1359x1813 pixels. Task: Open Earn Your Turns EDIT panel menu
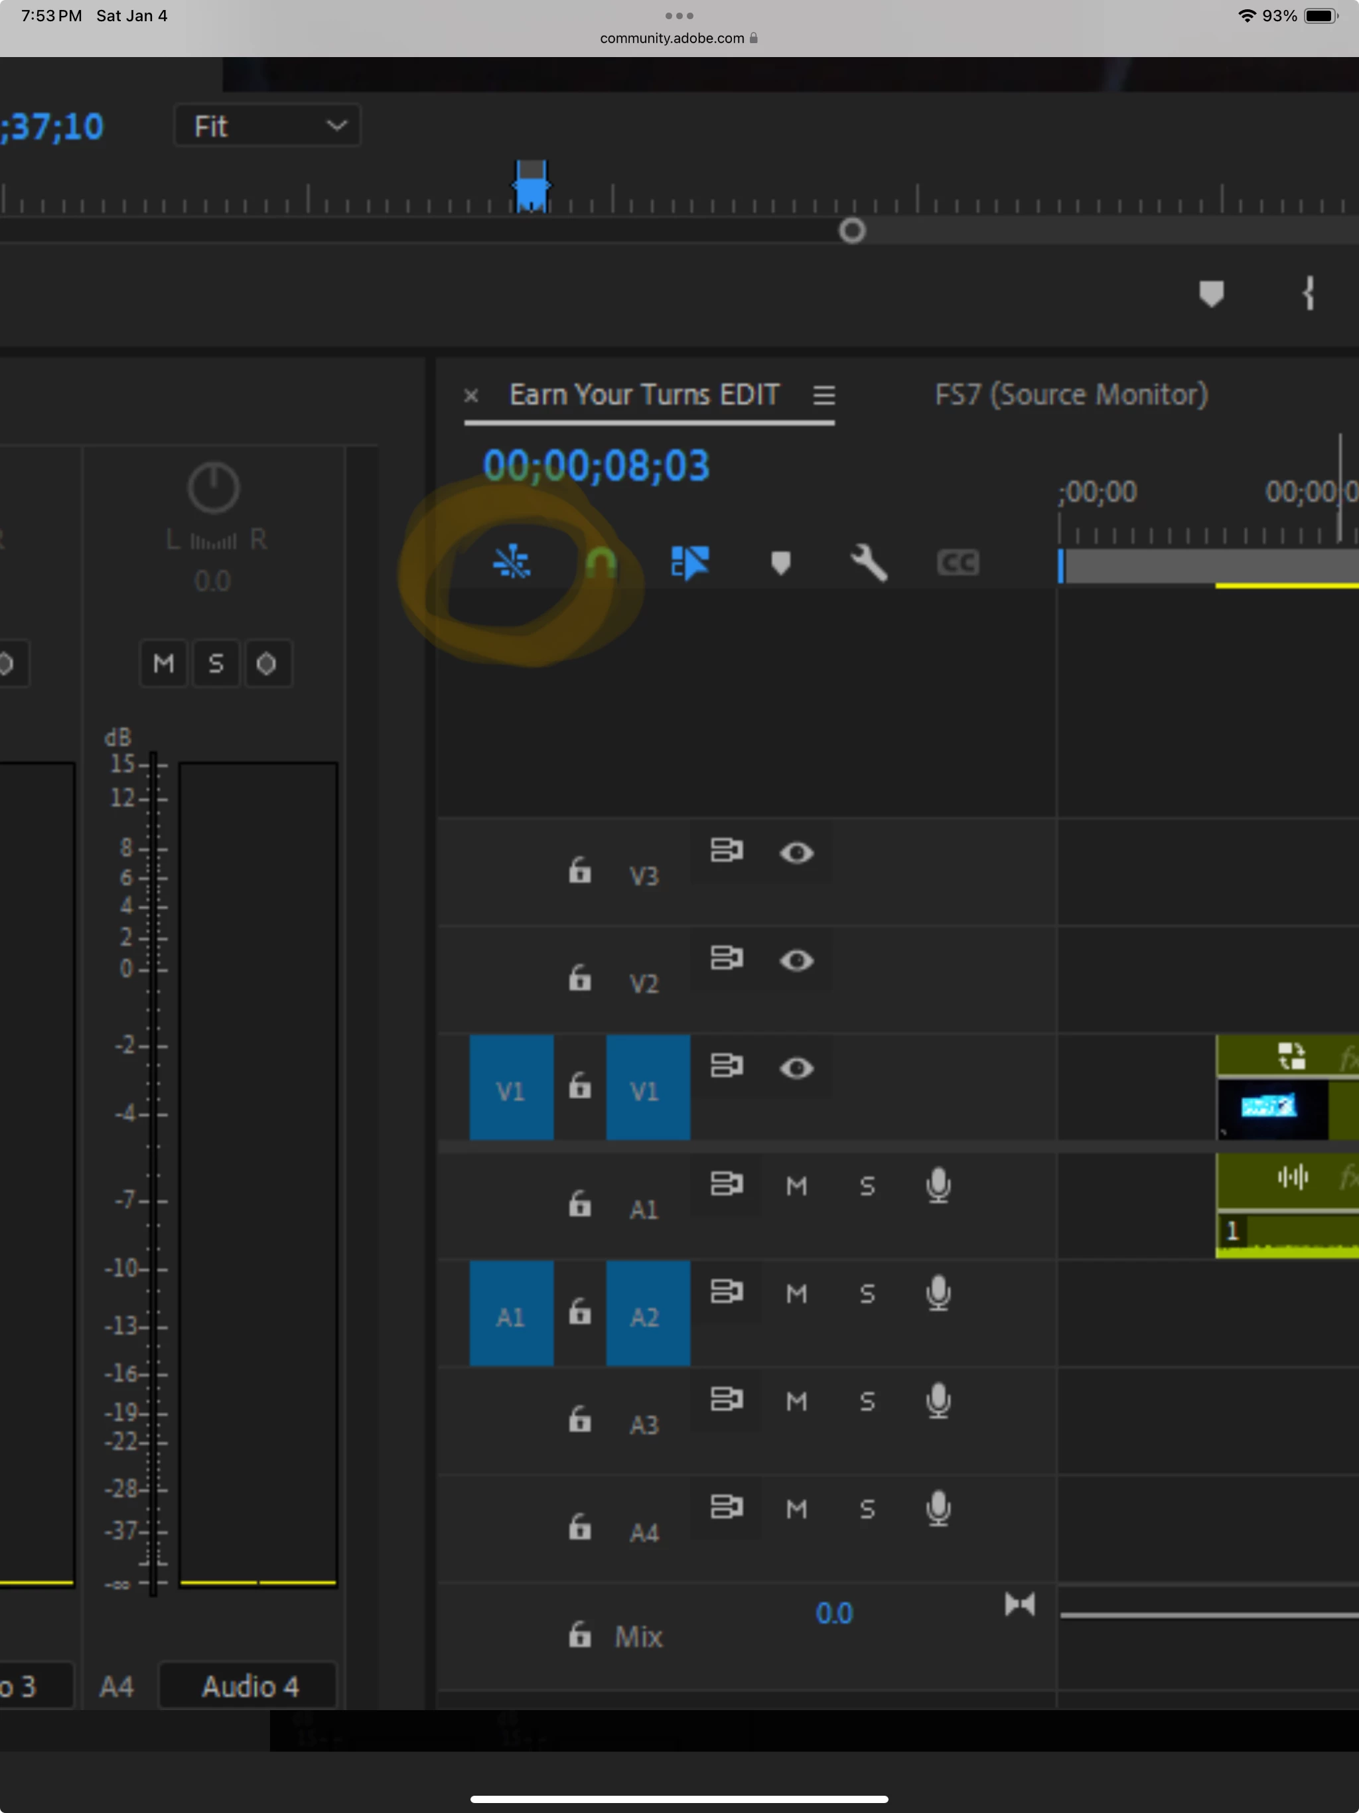[x=823, y=396]
